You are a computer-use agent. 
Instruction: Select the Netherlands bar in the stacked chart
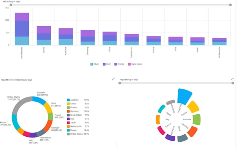pyautogui.click(x=219, y=41)
